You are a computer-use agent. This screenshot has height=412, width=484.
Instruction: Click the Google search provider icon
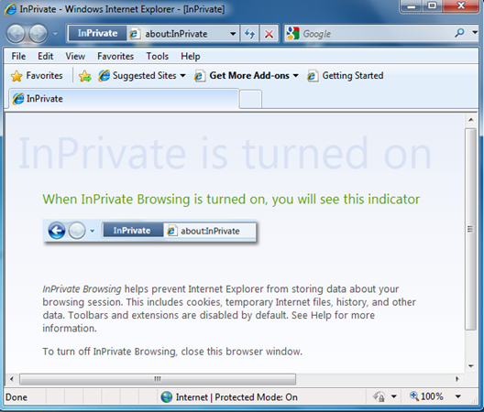tap(293, 33)
